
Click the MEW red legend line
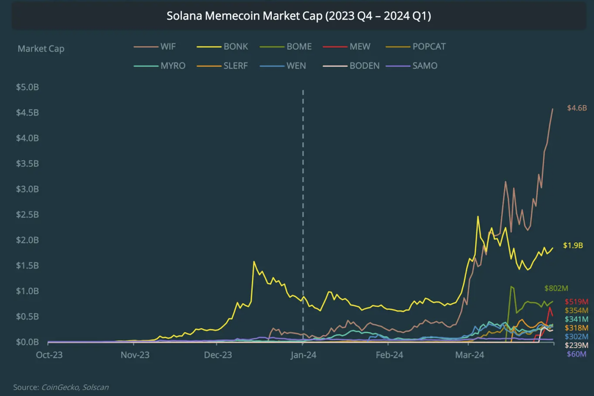pos(335,47)
